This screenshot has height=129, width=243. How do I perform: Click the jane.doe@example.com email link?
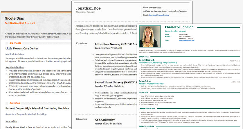pos(159,15)
